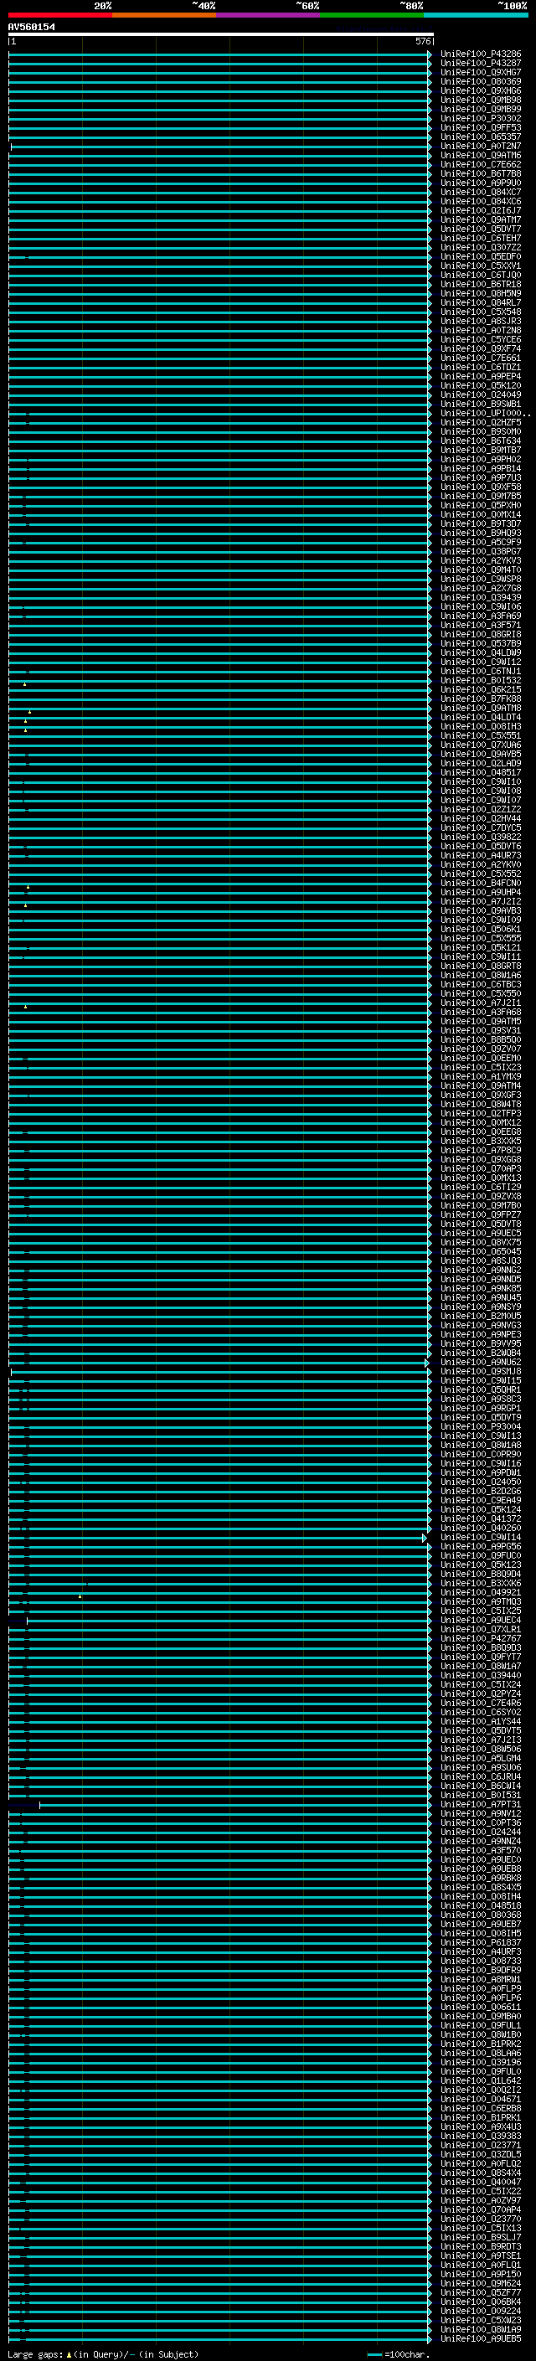Image resolution: width=536 pixels, height=2361 pixels.
Task: Click the UniRef100_O24244 label
Action: 480,1833
